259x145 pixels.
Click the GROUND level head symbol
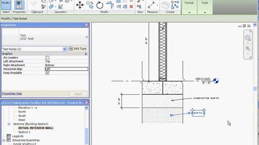click(x=216, y=81)
